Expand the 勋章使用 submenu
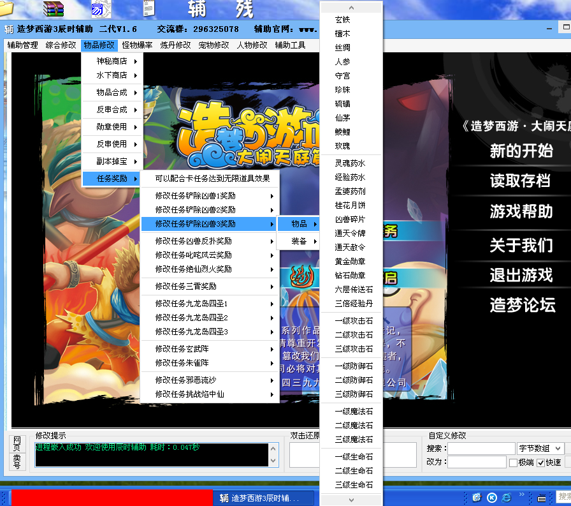The width and height of the screenshot is (571, 506). click(112, 127)
